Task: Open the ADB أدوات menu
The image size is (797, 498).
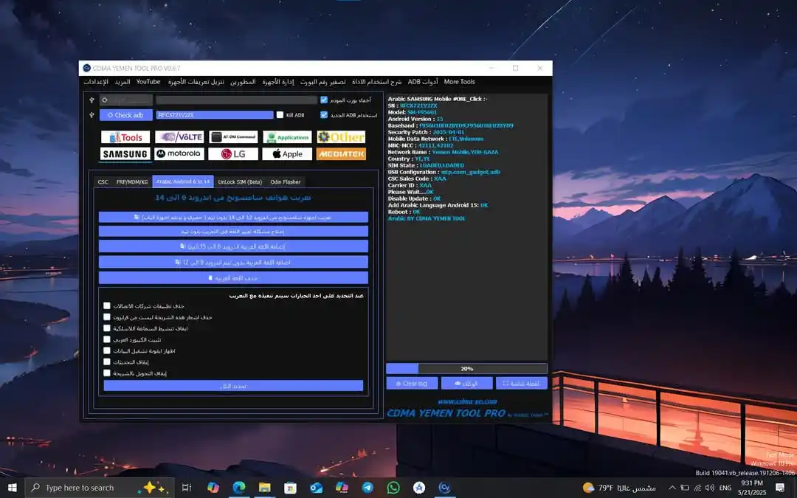Action: [423, 82]
